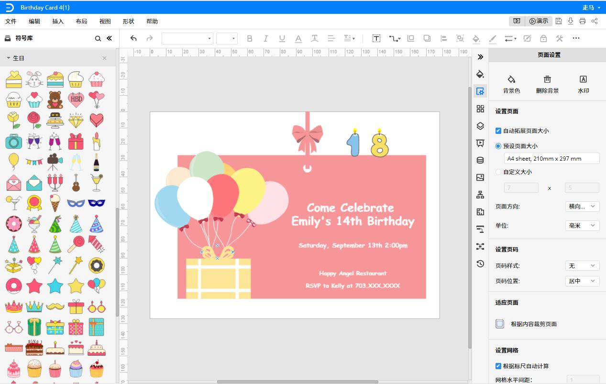Open the layers panel icon
Viewport: 606px width, 384px height.
point(480,126)
